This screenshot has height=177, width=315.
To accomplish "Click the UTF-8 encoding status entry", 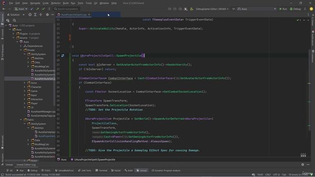I will (276, 175).
